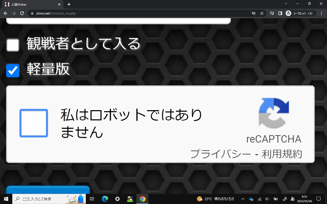
Task: Click the reCAPTCHA logo
Action: click(x=274, y=113)
